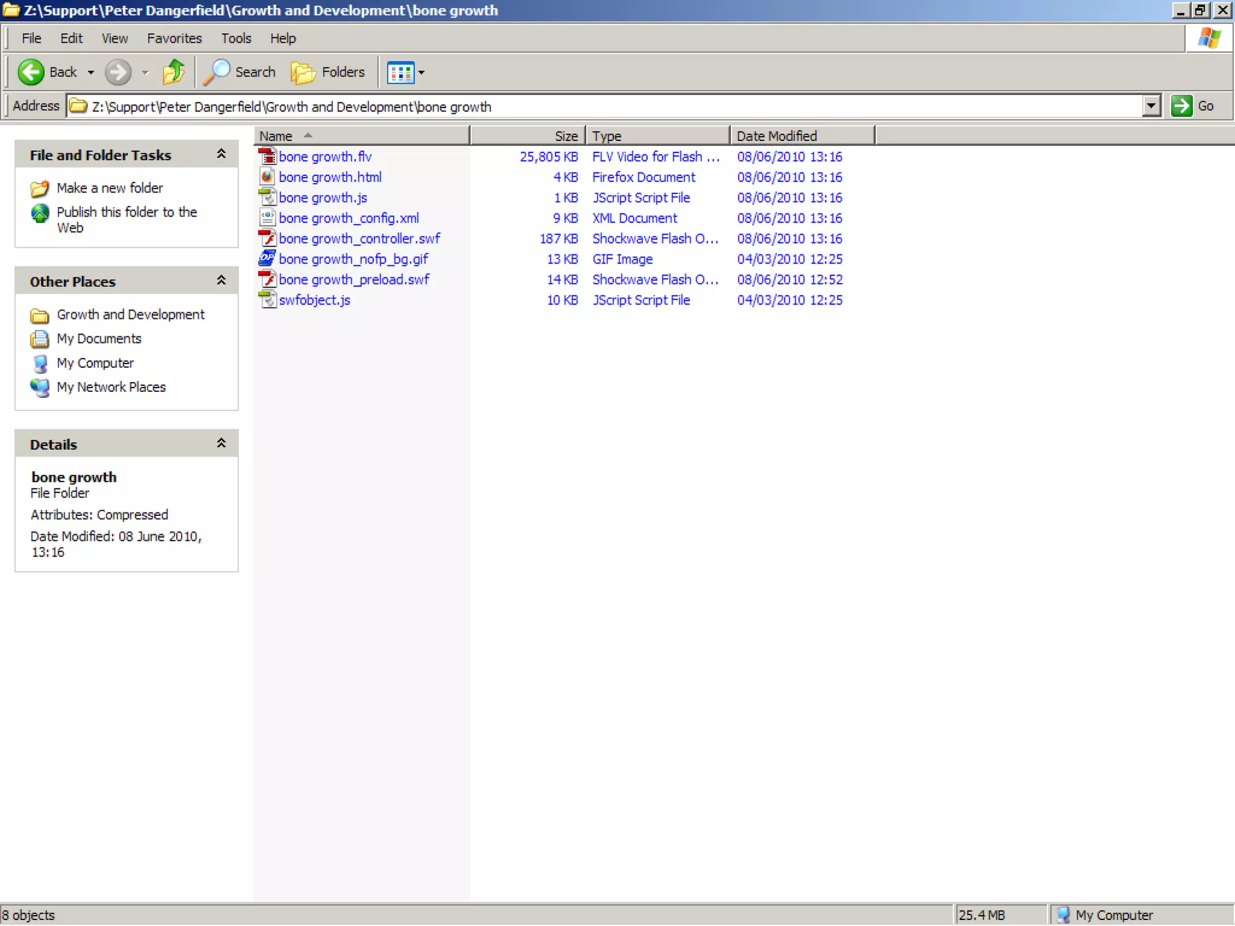Collapse the Details panel
The image size is (1235, 926).
(221, 444)
